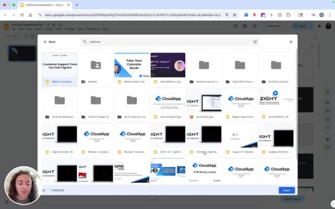This screenshot has height=209, width=335.
Task: Select Take Your Calendar Back deck
Action: 132,69
